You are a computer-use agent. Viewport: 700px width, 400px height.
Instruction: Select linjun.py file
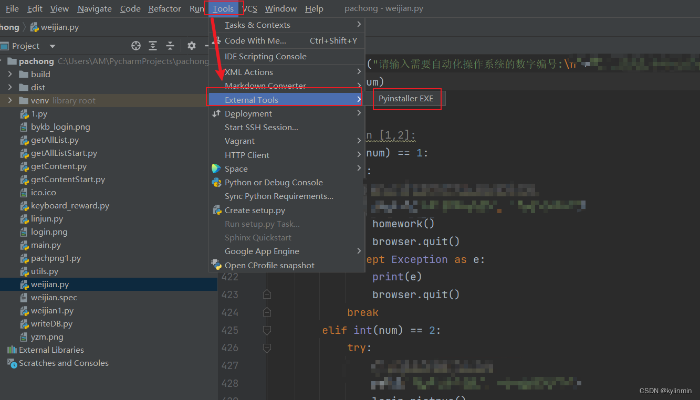47,218
